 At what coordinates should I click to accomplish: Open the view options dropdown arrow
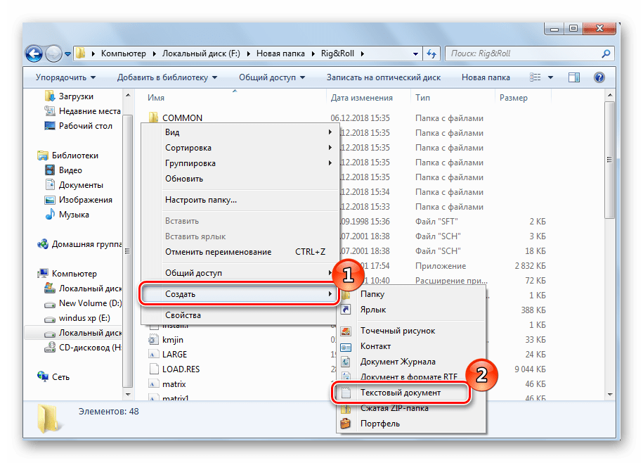click(550, 77)
